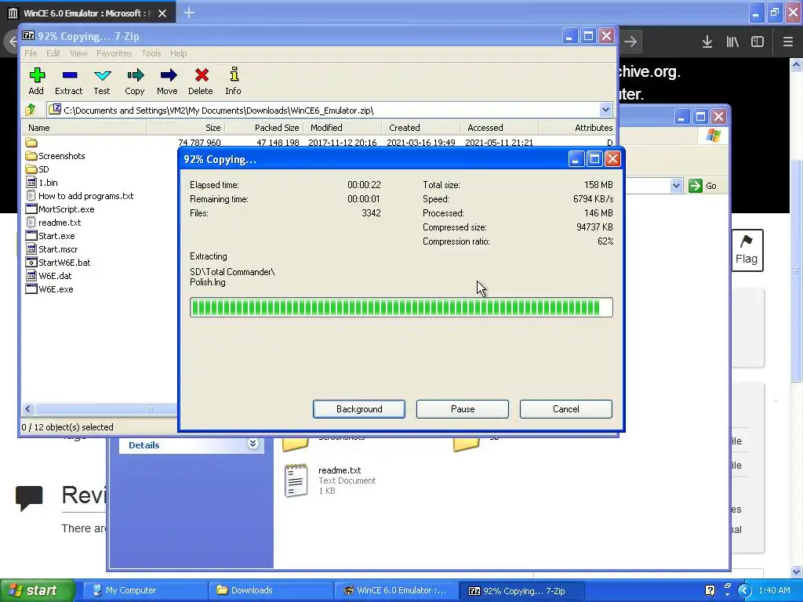This screenshot has height=602, width=803.
Task: Select How to add programs.txt
Action: pos(79,195)
